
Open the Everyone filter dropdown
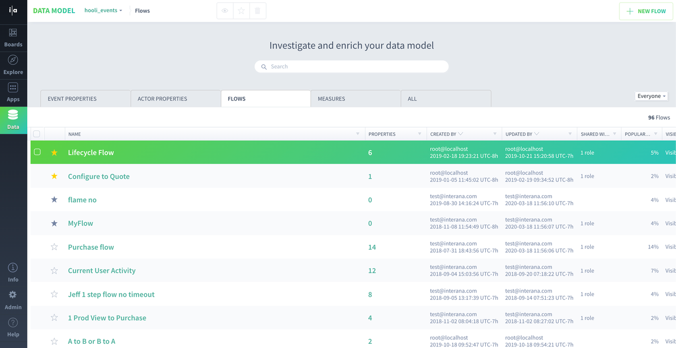651,96
